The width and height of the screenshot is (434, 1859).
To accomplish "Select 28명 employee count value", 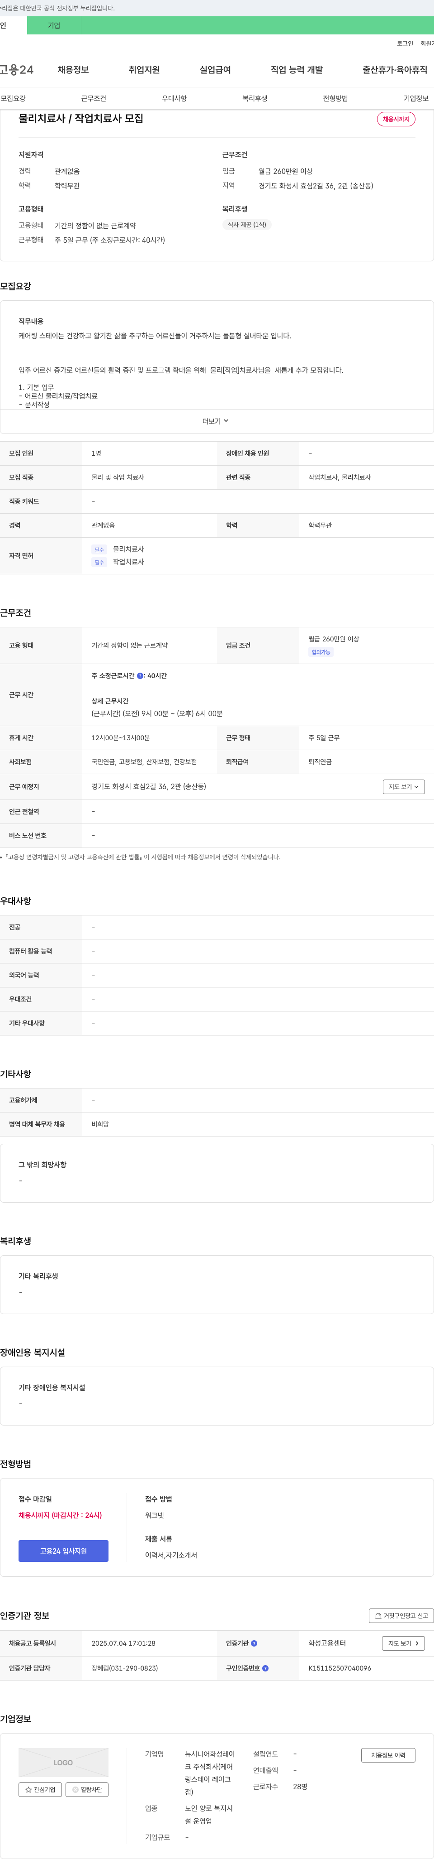I will click(x=300, y=1786).
